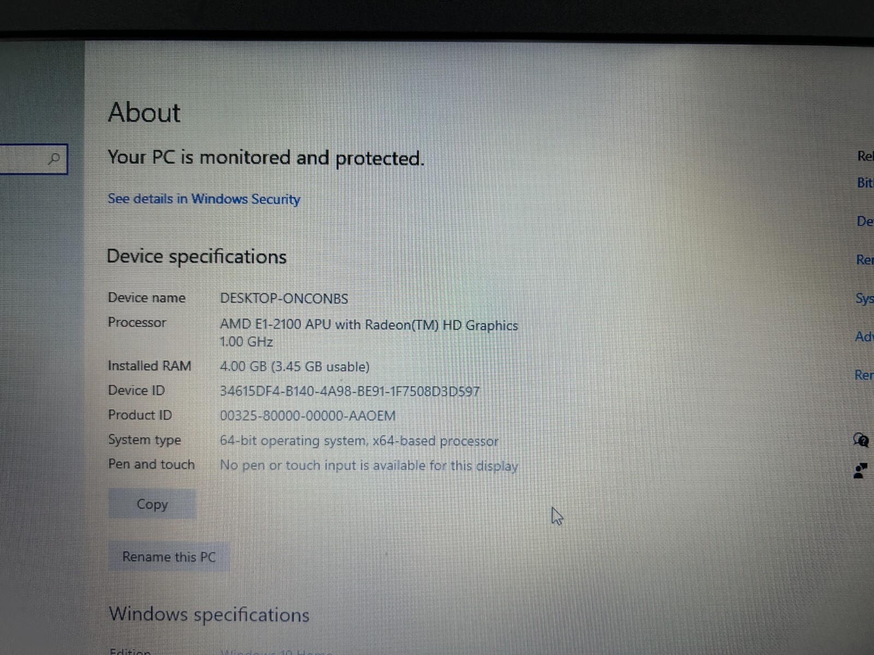Screen dimensions: 874x655
Task: Click the Windows specifications heading
Action: point(209,615)
